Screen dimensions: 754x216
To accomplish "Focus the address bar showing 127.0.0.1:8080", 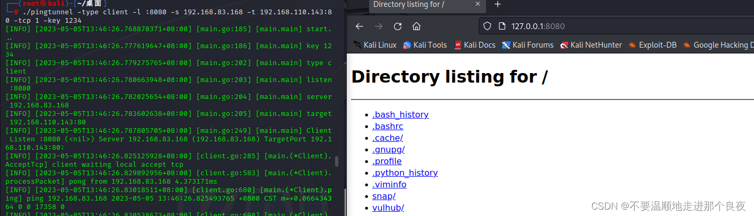I will tap(615, 26).
